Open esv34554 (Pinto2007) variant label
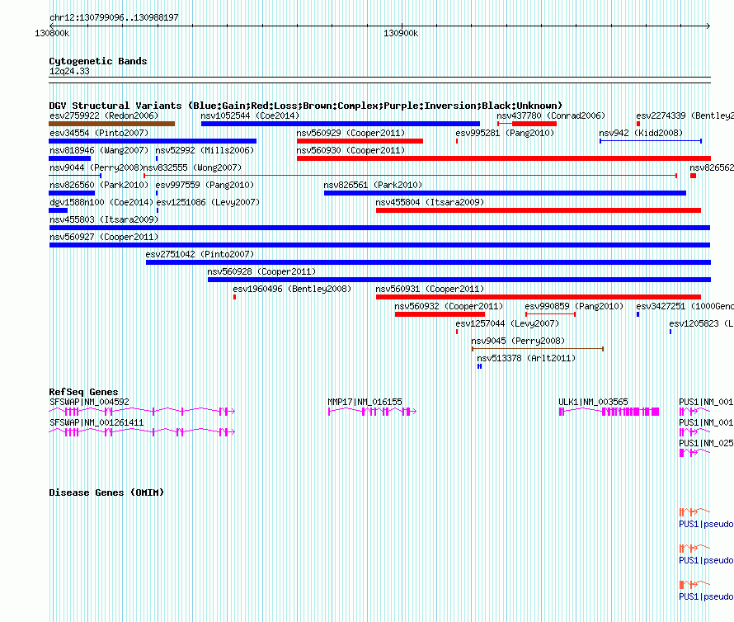 coord(99,133)
